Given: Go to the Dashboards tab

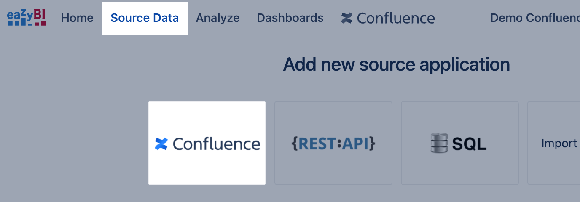Looking at the screenshot, I should (x=290, y=18).
